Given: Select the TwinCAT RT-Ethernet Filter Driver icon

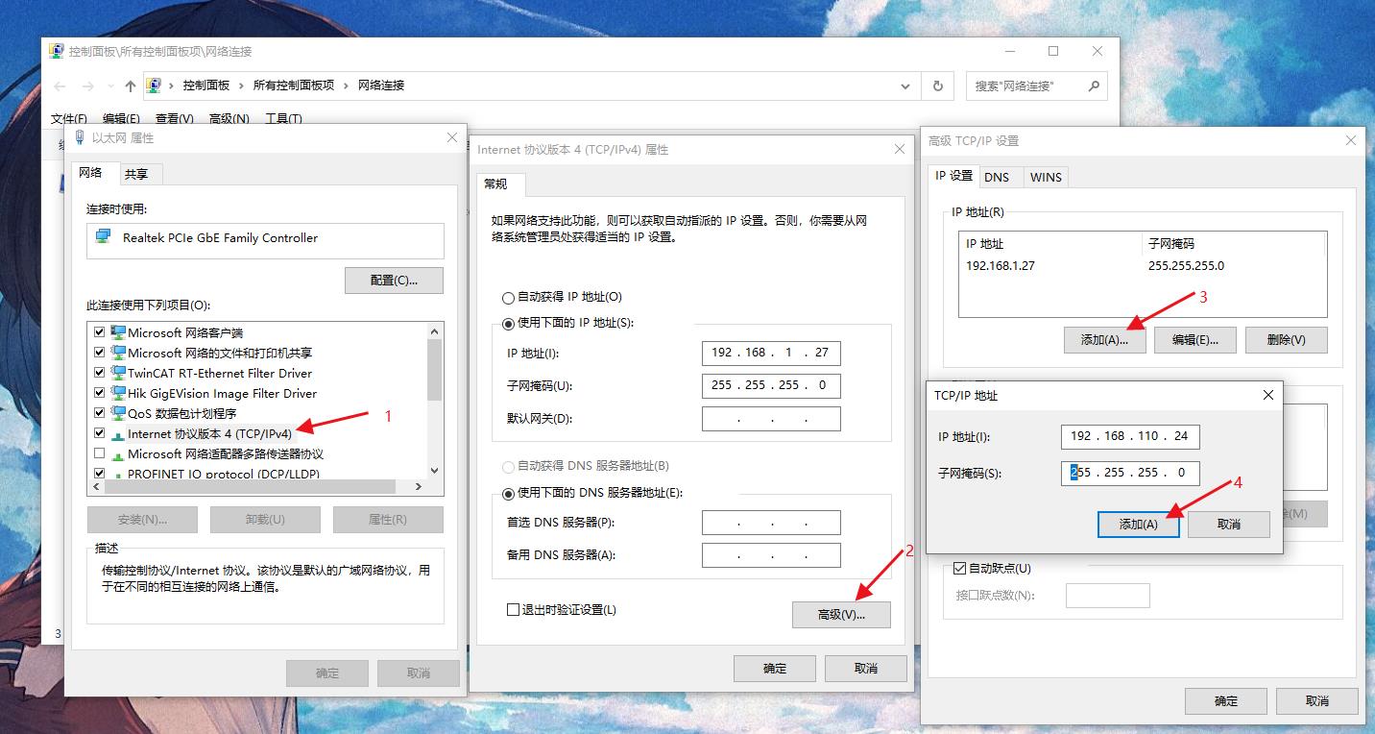Looking at the screenshot, I should coord(118,373).
